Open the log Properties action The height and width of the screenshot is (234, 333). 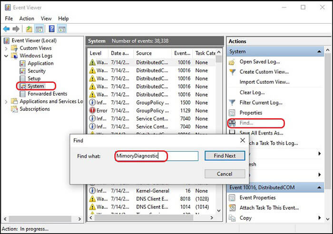coord(251,113)
